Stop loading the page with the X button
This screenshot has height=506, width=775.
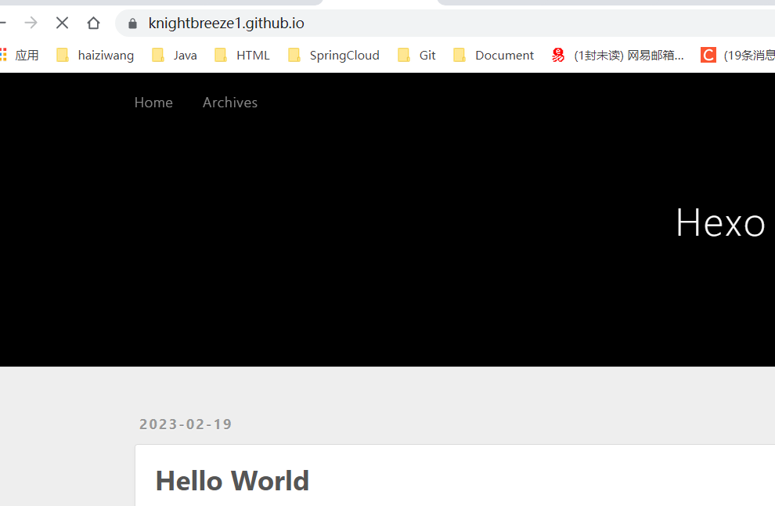click(63, 23)
